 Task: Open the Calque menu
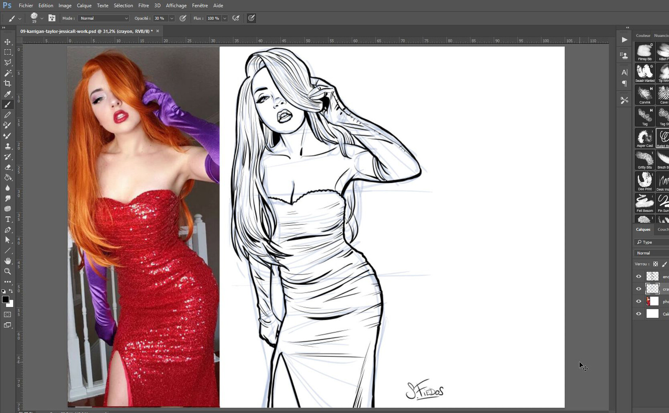84,5
